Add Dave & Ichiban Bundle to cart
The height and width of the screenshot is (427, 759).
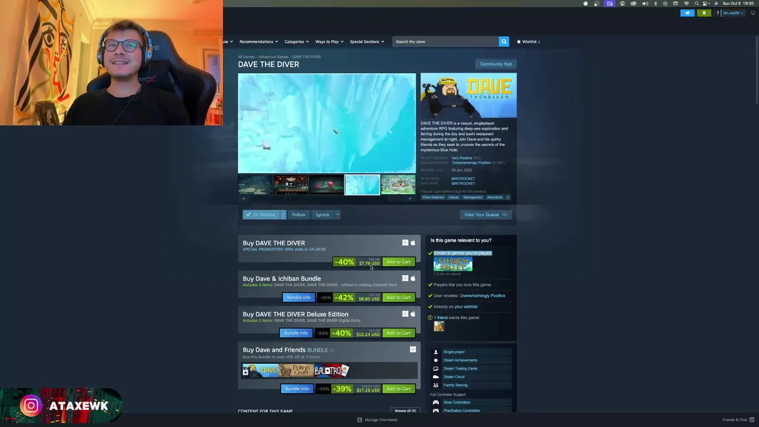click(x=398, y=297)
